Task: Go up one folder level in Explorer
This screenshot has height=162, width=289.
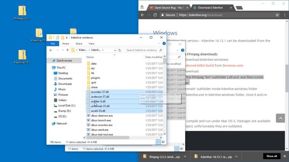Action: (67, 50)
